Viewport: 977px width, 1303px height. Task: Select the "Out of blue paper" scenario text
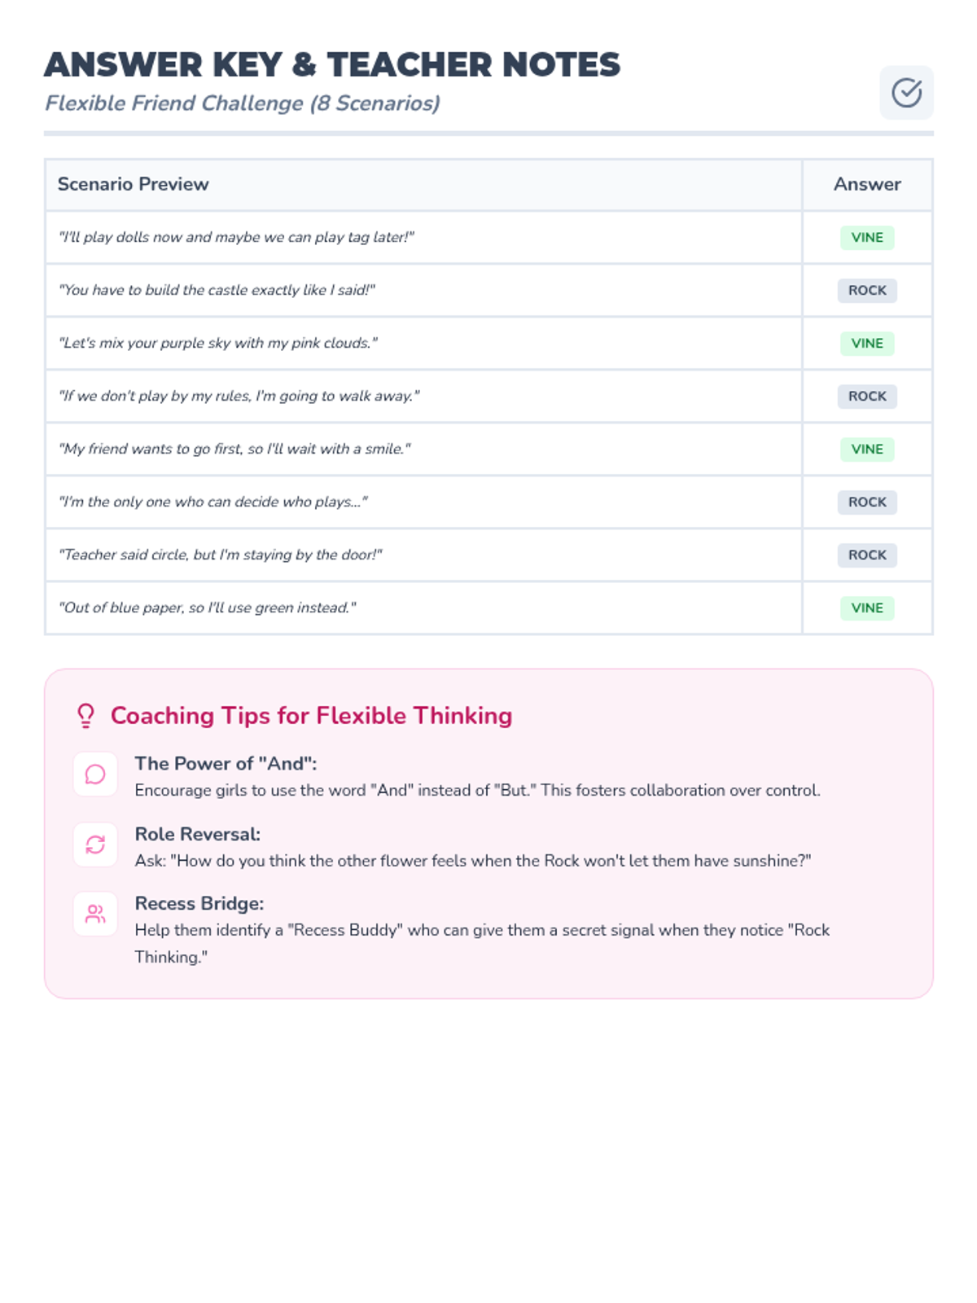coord(207,608)
